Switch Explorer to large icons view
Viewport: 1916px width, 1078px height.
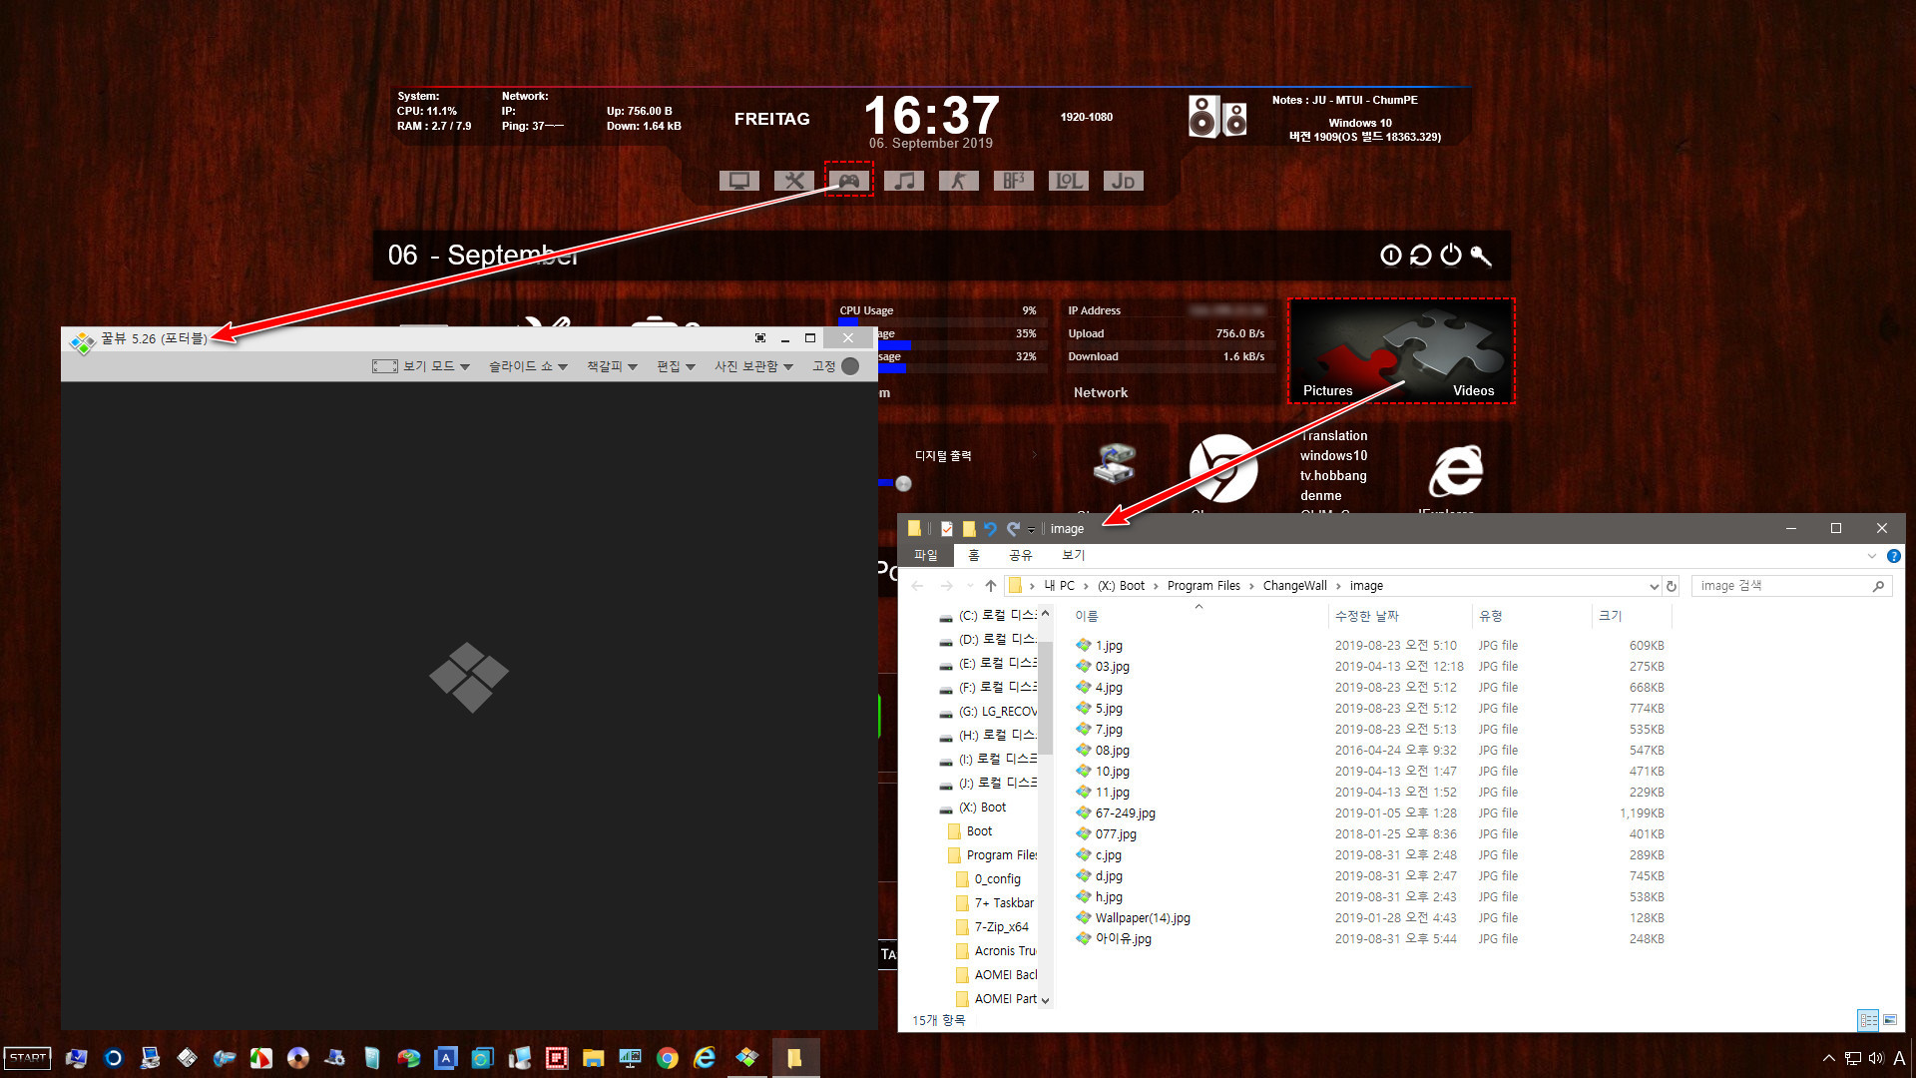(x=1890, y=1020)
